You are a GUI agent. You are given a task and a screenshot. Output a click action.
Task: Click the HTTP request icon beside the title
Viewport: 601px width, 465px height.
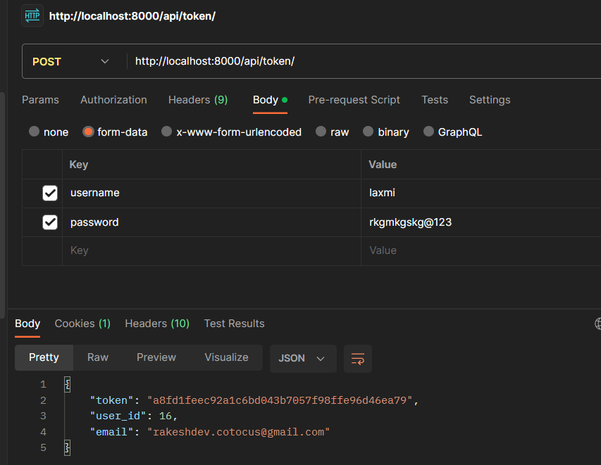coord(32,16)
